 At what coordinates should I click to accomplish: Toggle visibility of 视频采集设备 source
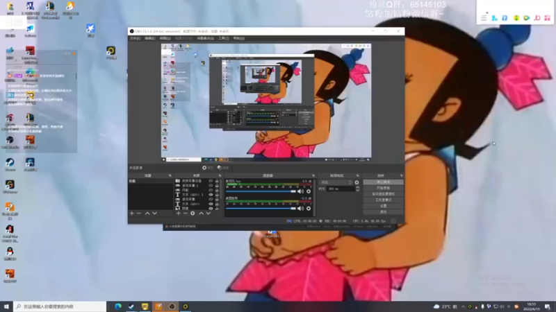pos(211,181)
